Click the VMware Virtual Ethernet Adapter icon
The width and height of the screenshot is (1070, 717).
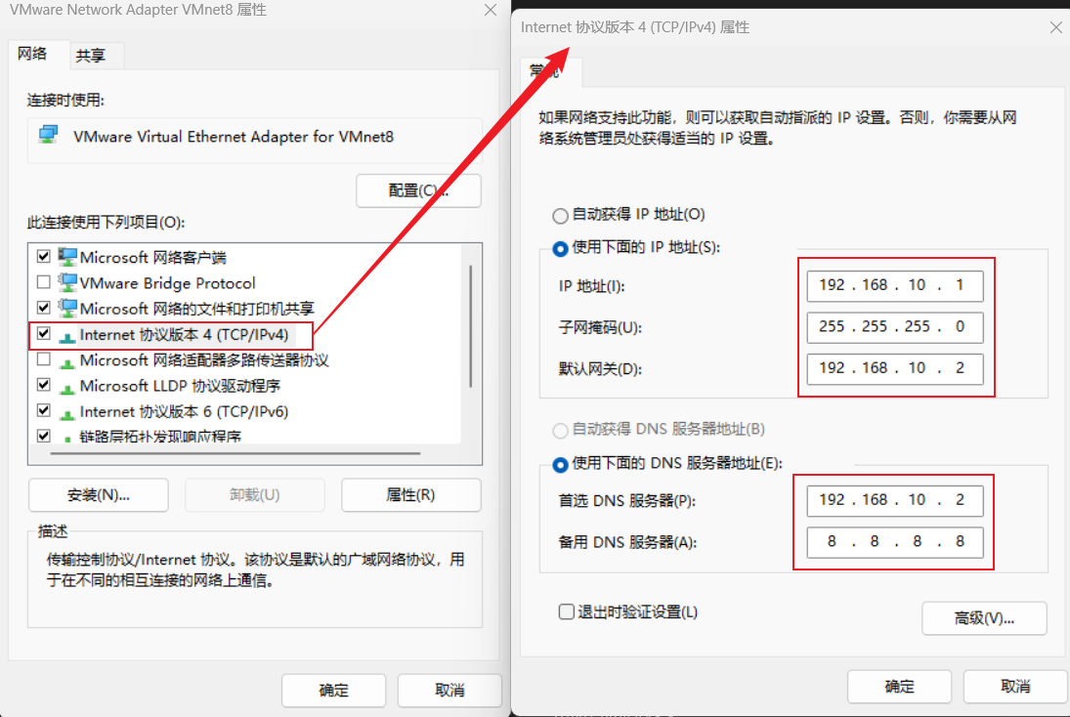49,135
